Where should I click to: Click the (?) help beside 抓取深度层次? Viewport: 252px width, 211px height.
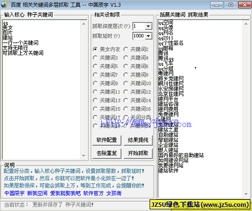point(127,27)
